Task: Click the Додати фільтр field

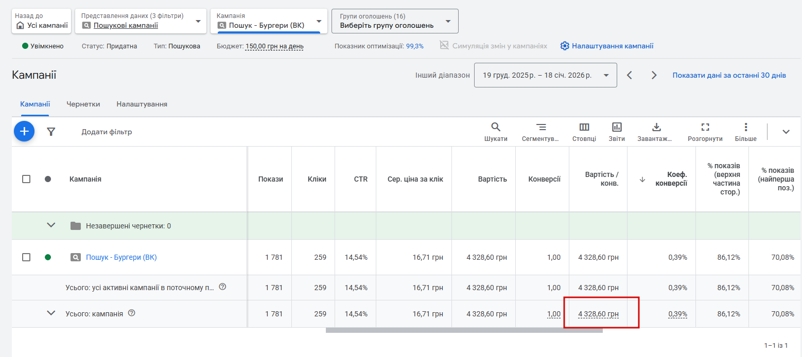Action: click(107, 132)
